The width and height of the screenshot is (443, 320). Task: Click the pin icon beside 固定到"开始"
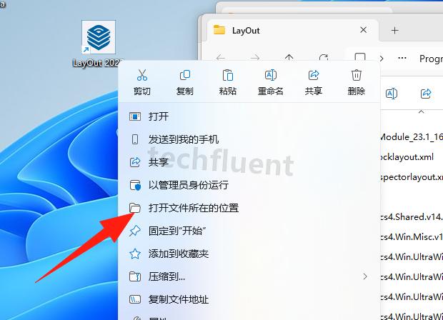coord(135,231)
